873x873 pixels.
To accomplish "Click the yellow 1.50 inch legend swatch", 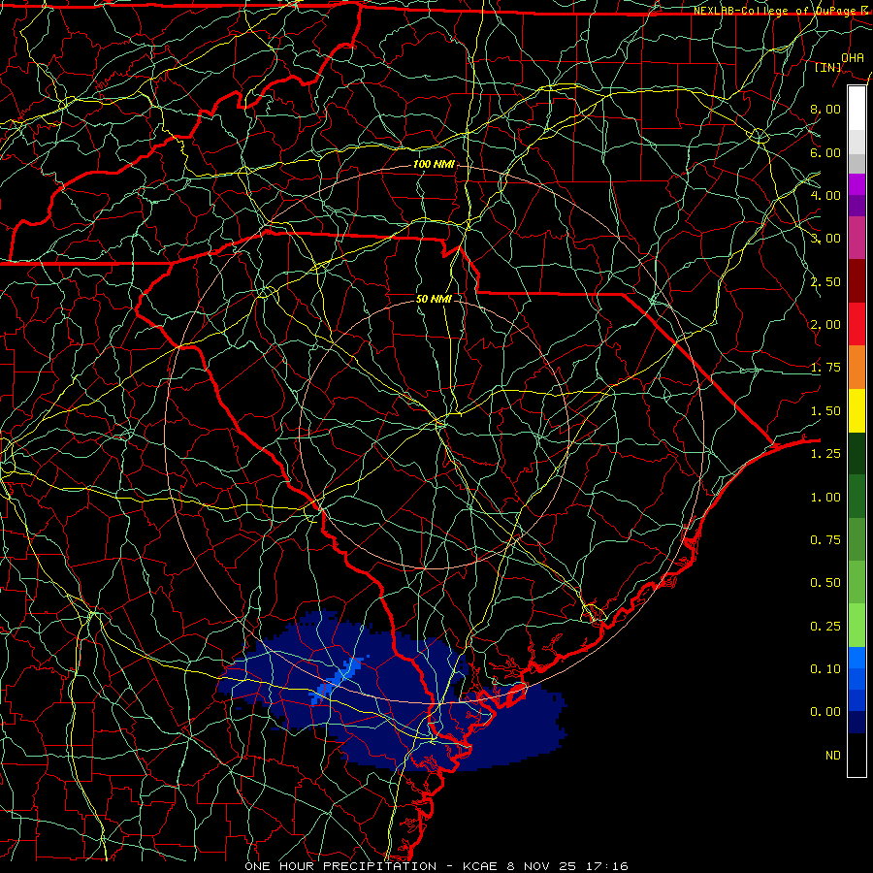I will coord(857,410).
